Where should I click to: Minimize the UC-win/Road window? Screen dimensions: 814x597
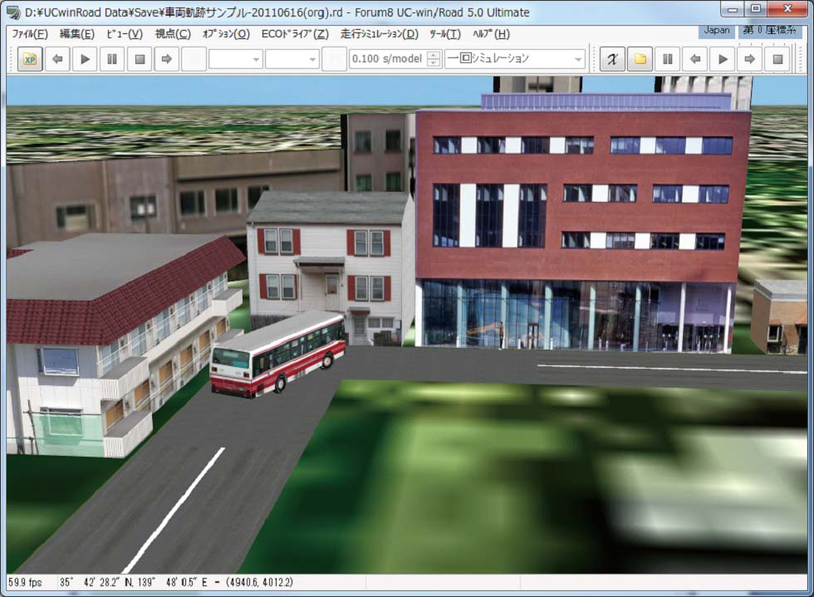click(733, 9)
